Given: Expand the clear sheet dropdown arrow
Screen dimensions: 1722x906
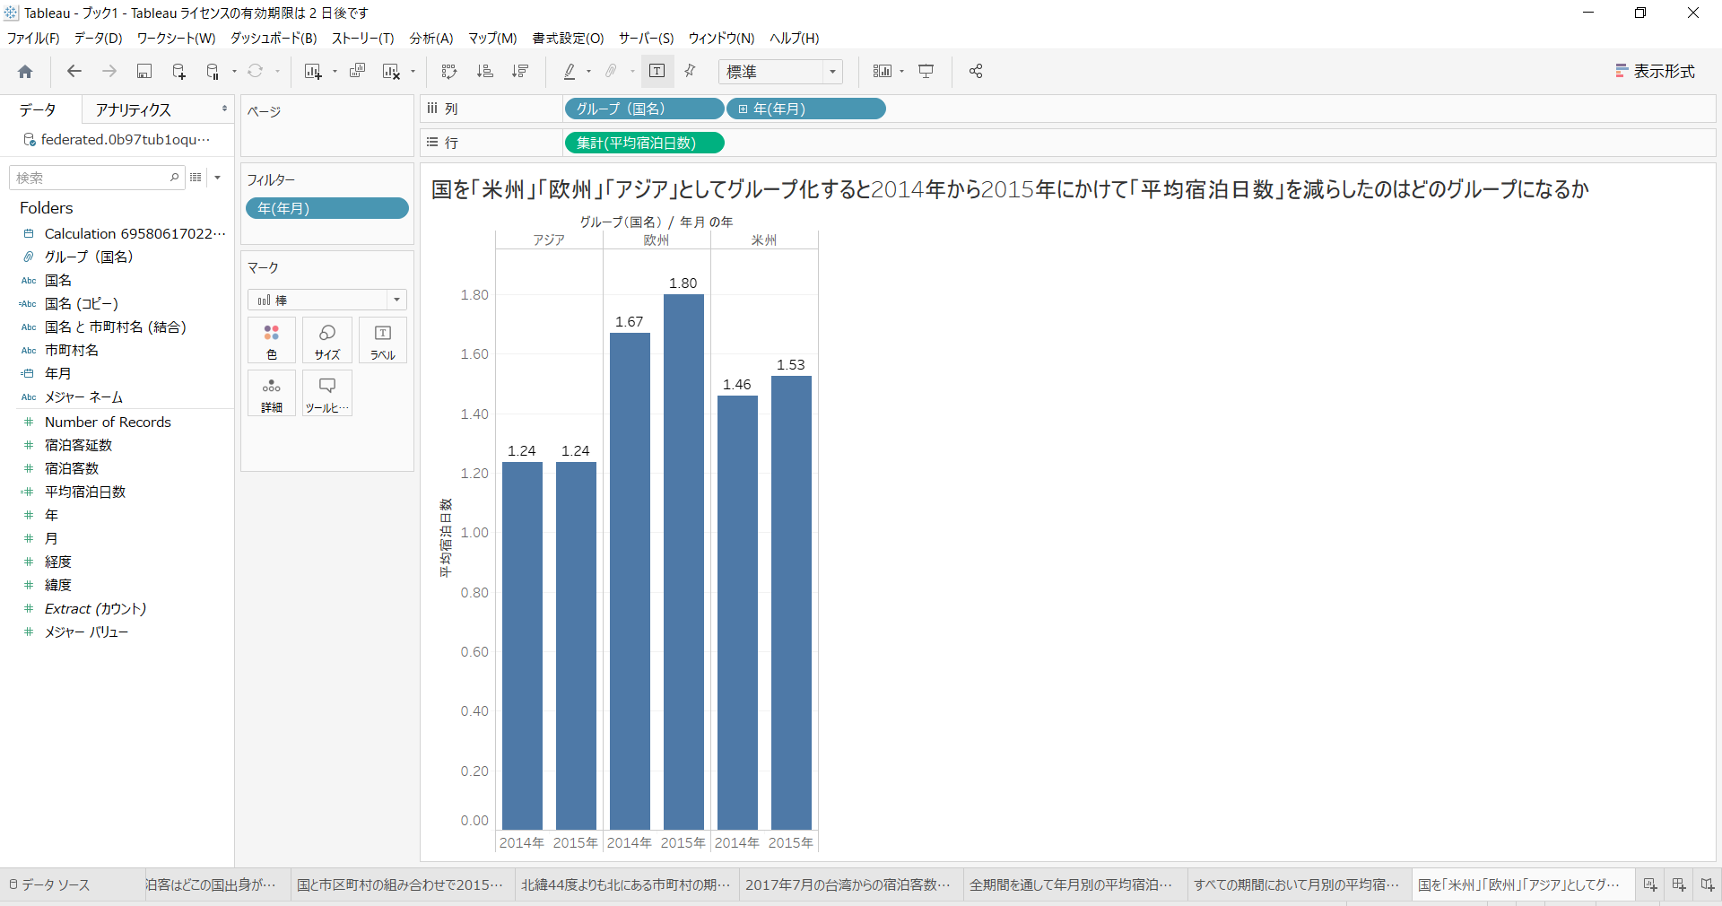Looking at the screenshot, I should 413,72.
